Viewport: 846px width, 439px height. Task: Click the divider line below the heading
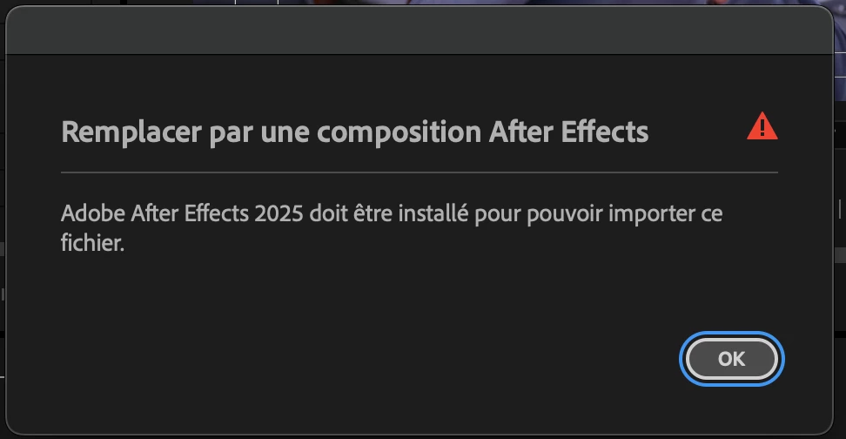420,172
